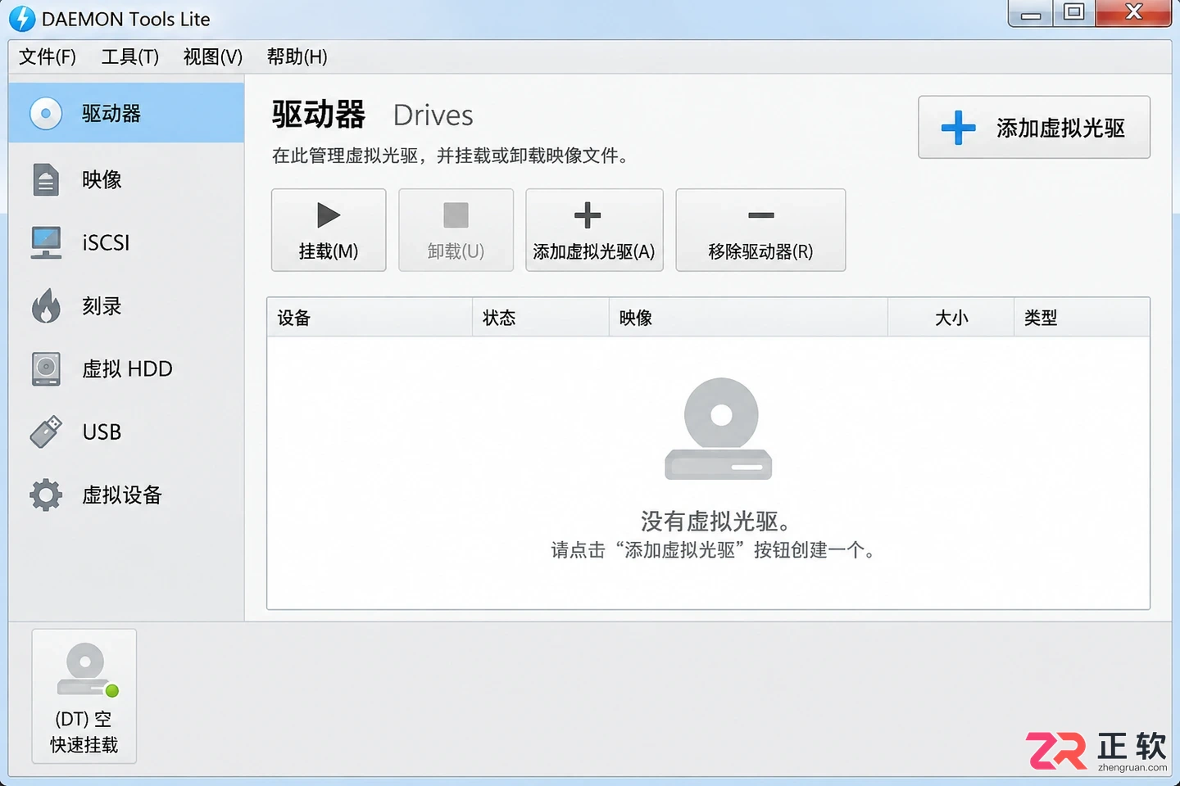Click the 添加虚拟光驱 label in top-right button
1180x786 pixels.
1061,128
